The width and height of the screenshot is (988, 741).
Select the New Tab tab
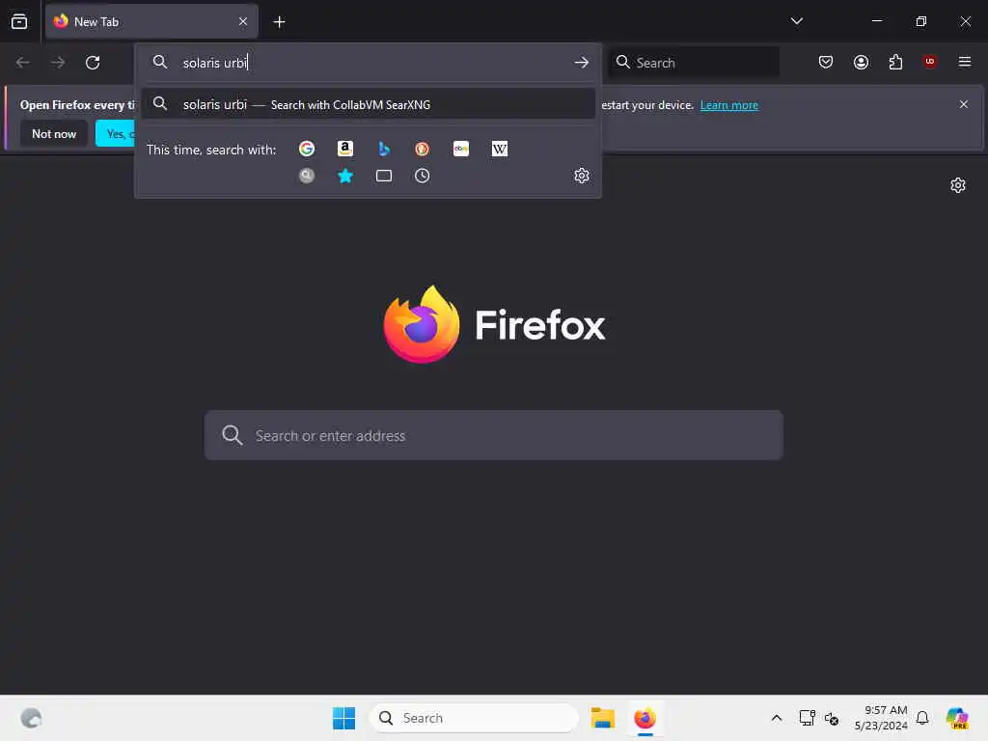[x=151, y=22]
